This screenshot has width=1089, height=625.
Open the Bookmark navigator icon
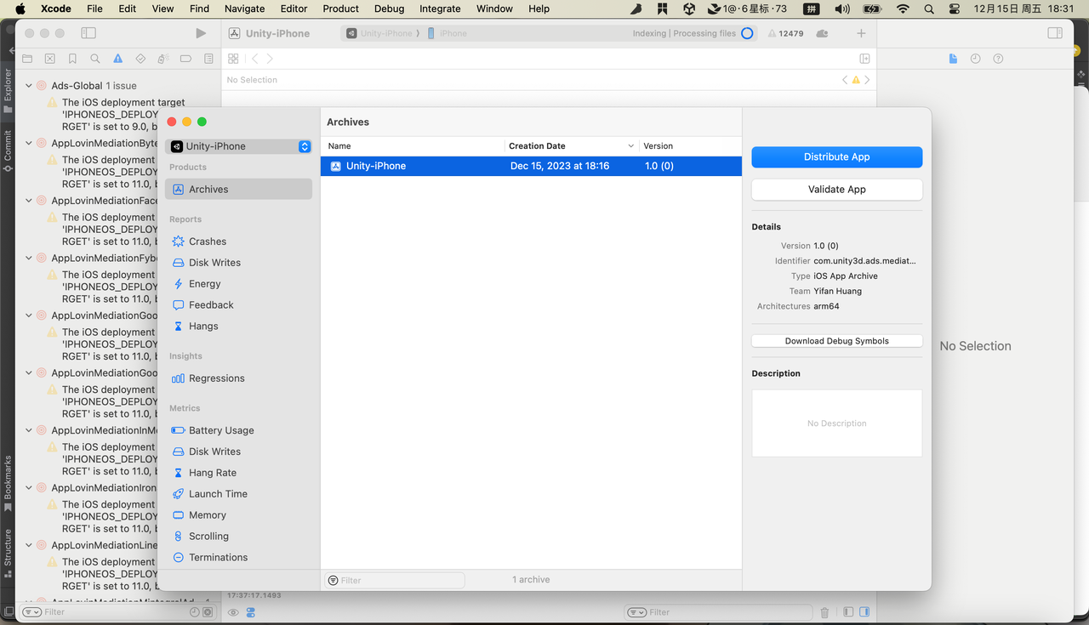[x=72, y=59]
